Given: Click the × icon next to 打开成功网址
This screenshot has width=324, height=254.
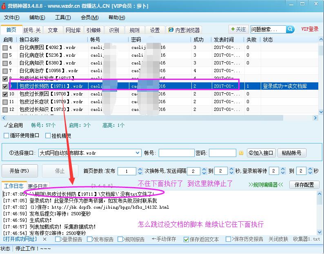Looking at the screenshot, I should tap(44, 239).
